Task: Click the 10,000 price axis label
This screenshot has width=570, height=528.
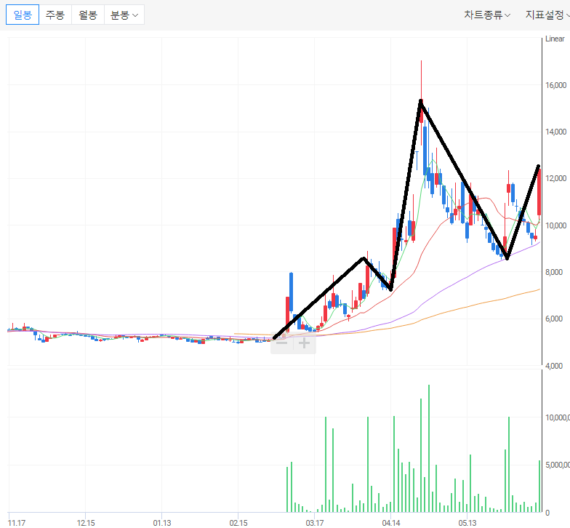Action: [555, 225]
